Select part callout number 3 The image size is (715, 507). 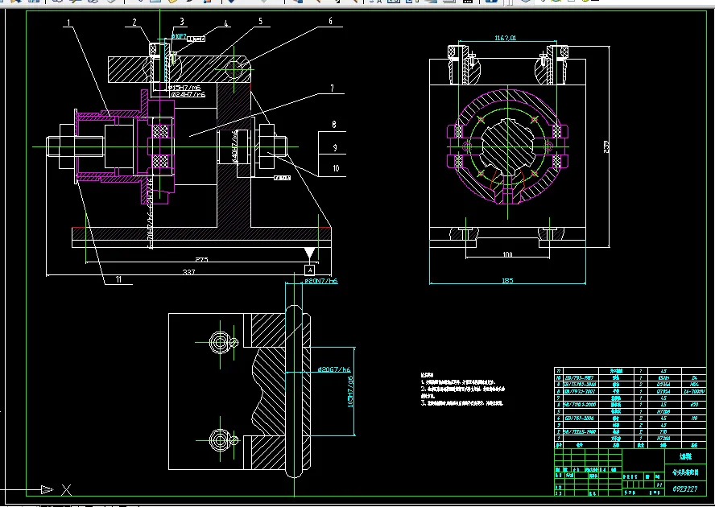pyautogui.click(x=182, y=22)
